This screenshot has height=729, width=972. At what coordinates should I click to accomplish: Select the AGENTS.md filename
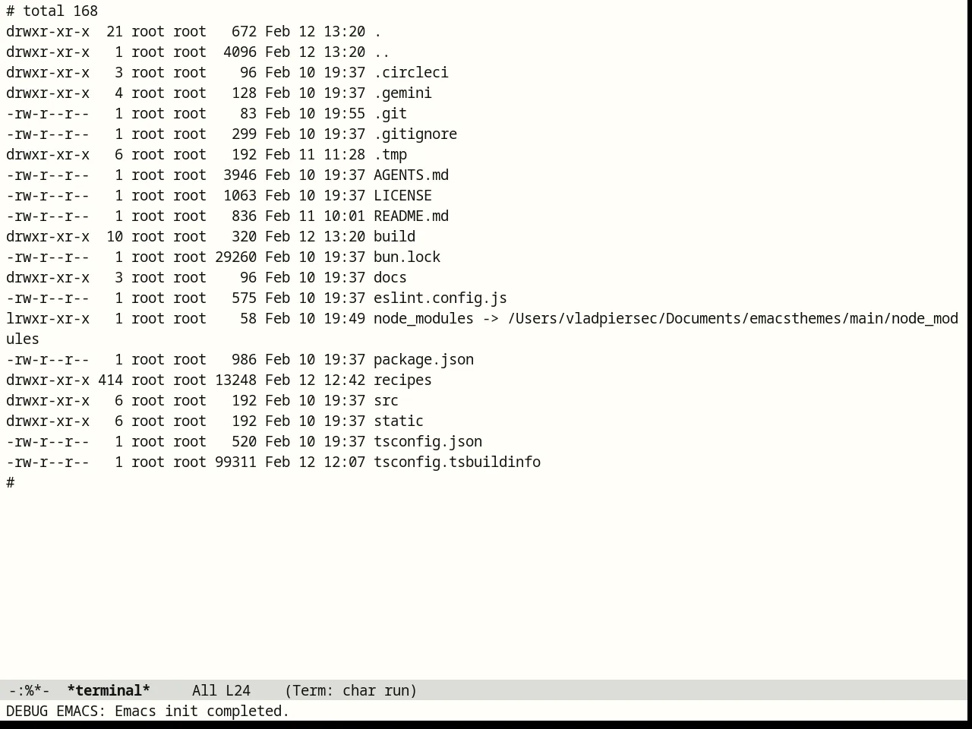click(x=411, y=175)
